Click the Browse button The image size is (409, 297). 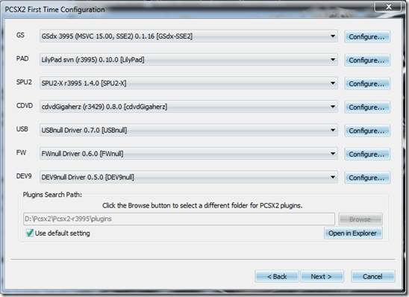point(360,219)
